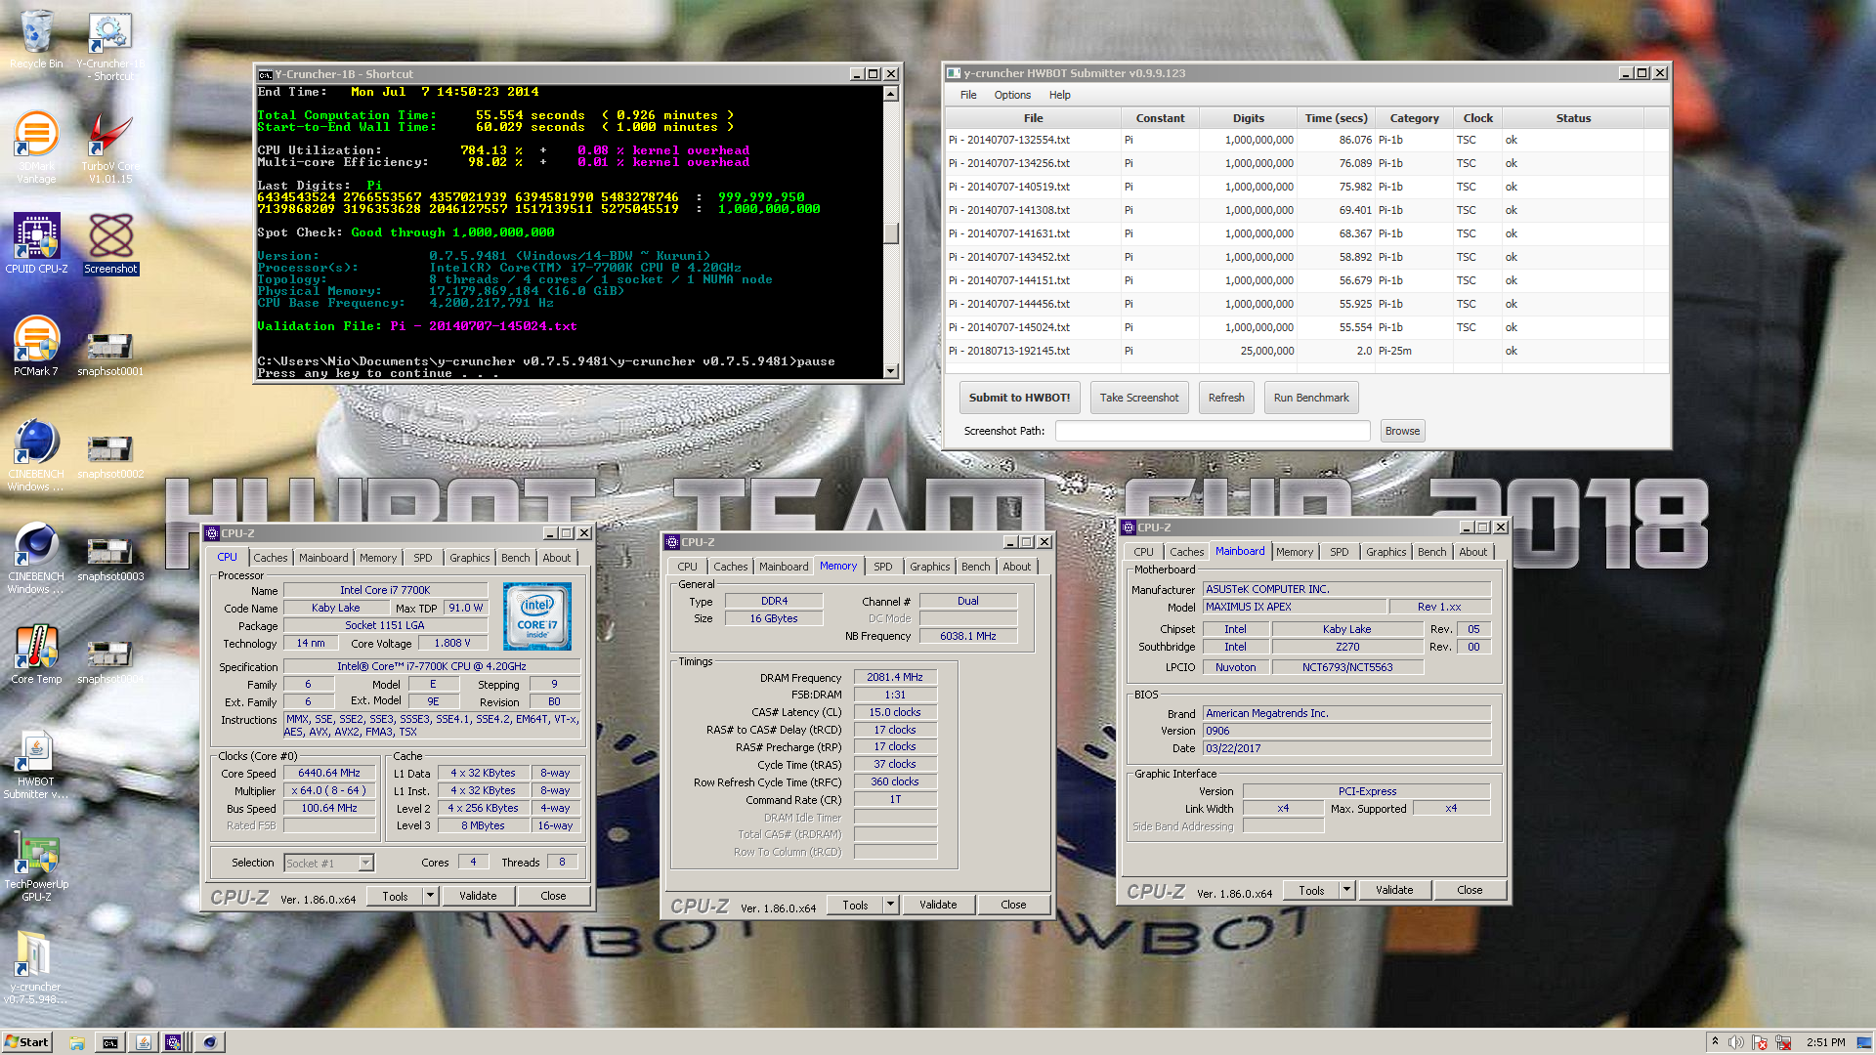The height and width of the screenshot is (1055, 1876).
Task: Open the Help menu in HWBOT Submitter
Action: pos(1059,95)
